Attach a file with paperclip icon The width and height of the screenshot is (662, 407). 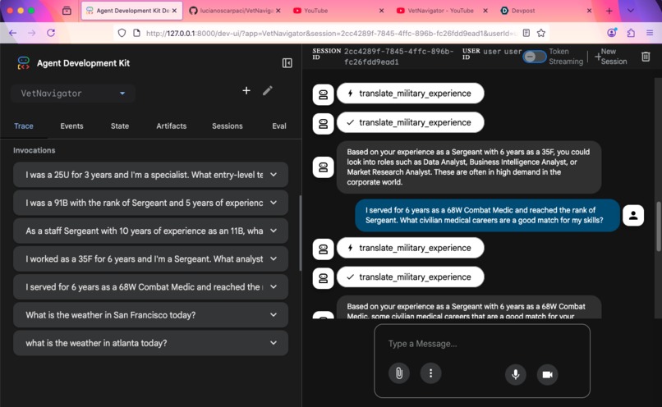(399, 373)
